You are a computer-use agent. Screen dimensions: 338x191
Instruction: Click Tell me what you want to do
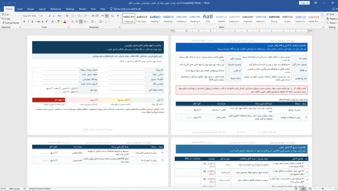tap(125, 9)
